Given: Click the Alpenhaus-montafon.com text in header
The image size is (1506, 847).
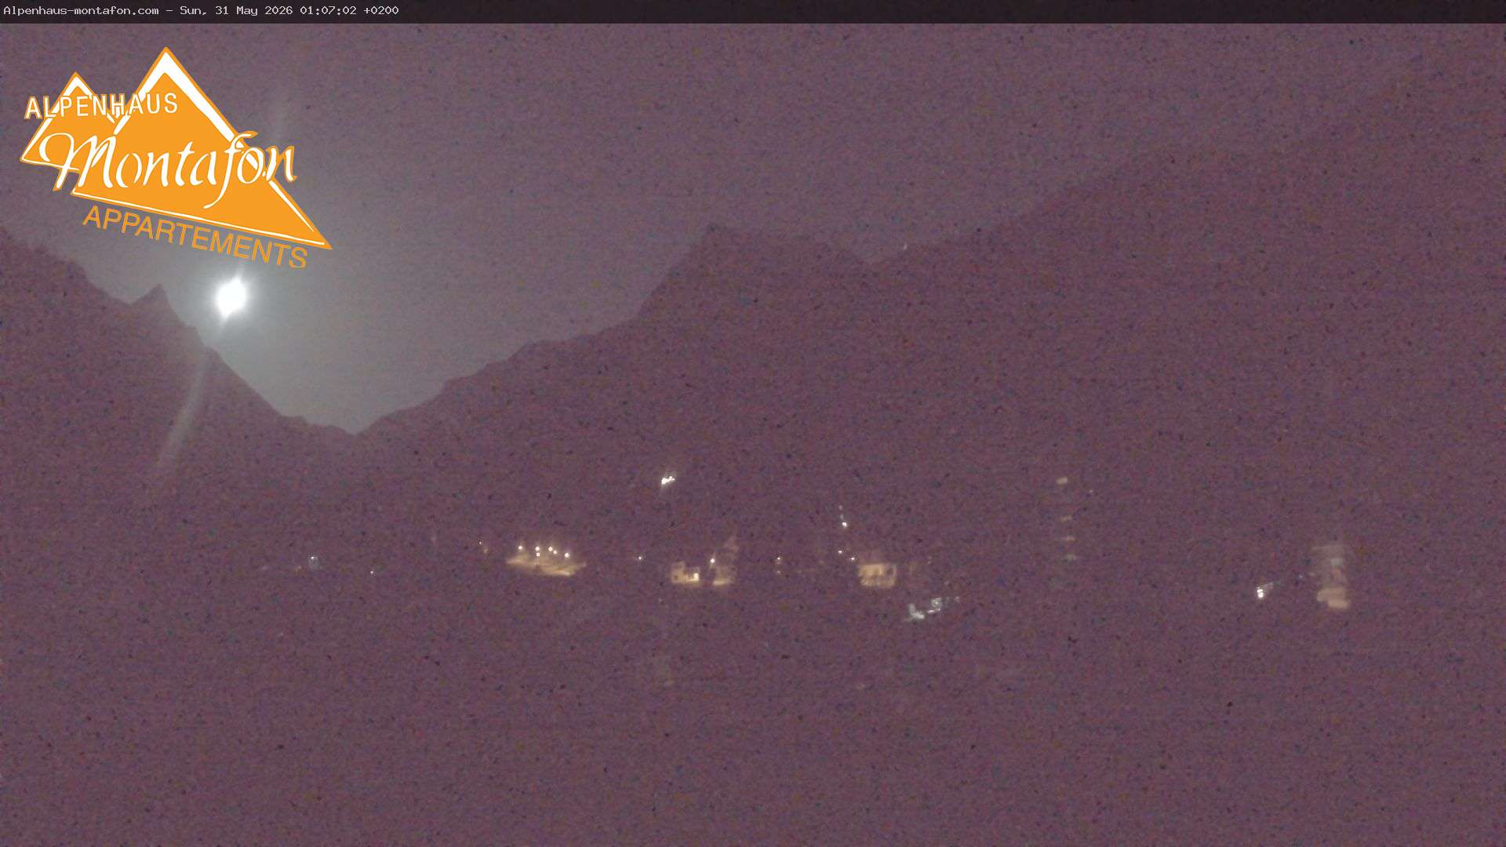Looking at the screenshot, I should point(81,10).
